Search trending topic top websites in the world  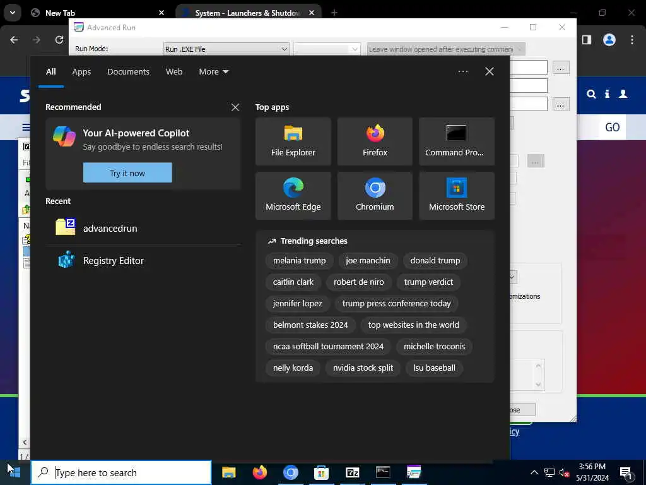[x=413, y=325]
